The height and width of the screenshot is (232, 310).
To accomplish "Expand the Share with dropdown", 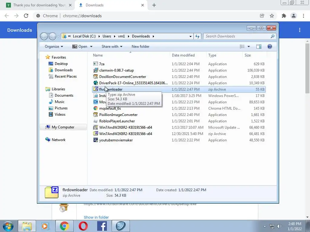I will [112, 46].
